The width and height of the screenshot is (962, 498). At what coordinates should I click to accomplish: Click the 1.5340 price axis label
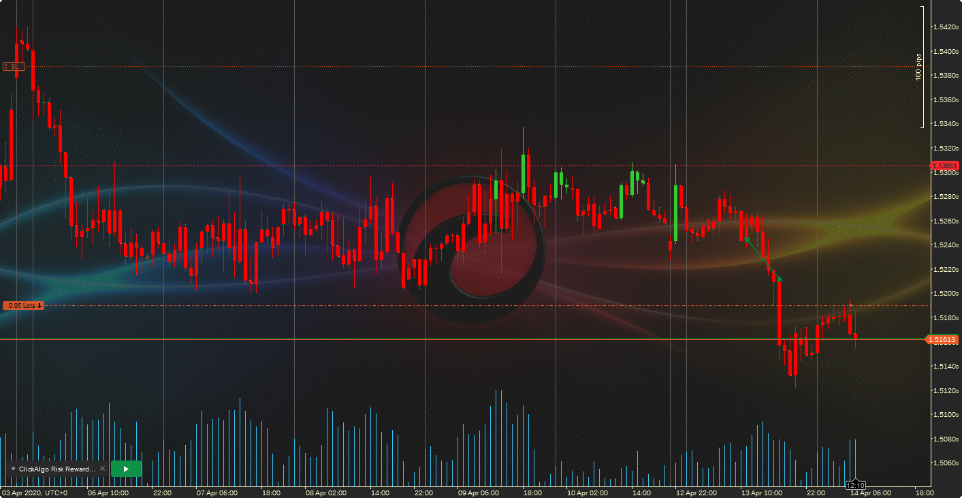click(946, 124)
